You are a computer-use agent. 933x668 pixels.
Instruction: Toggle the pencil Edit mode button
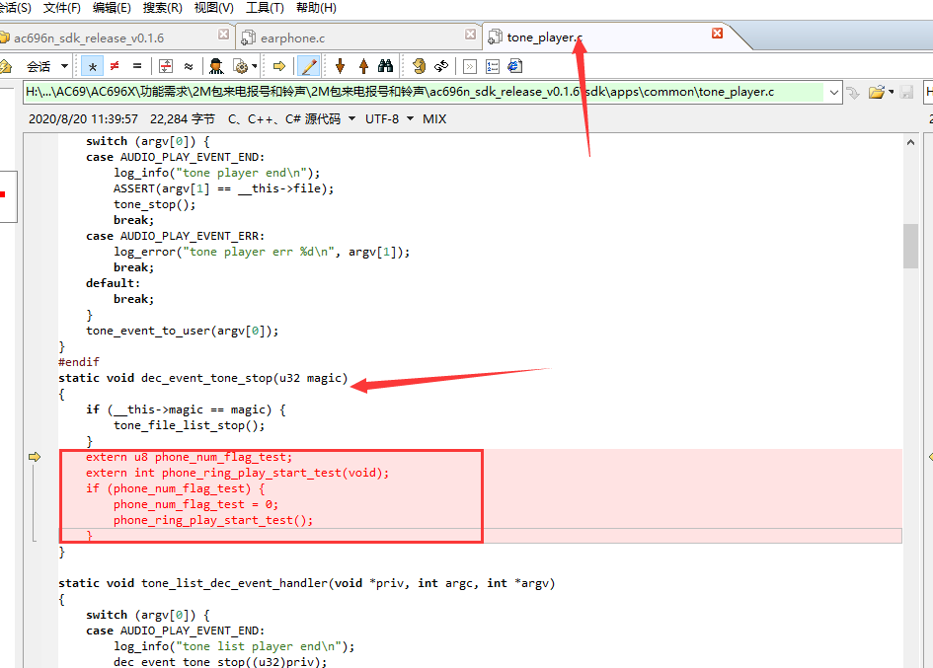click(308, 66)
